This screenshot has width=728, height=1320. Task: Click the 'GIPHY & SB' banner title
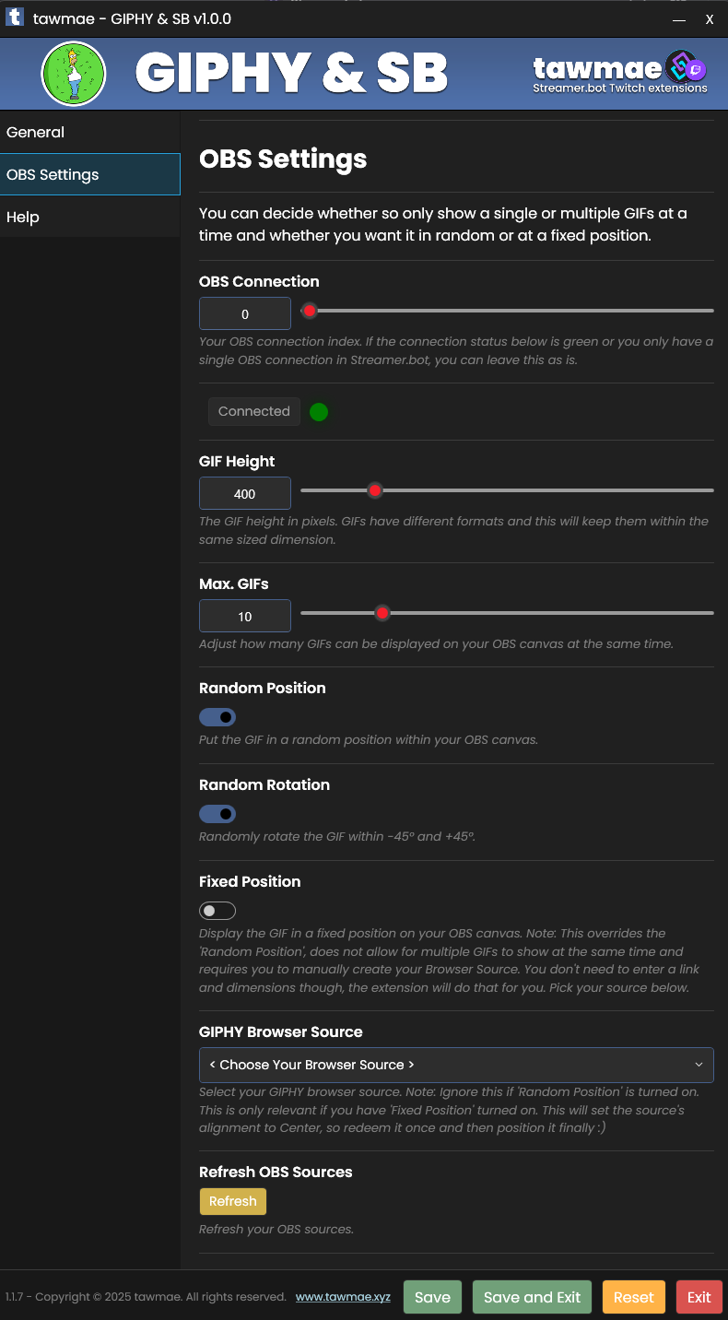tap(291, 74)
